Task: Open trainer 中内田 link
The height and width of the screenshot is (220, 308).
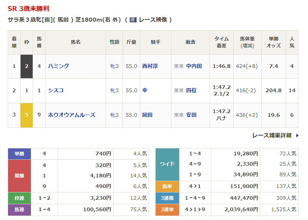Action: pyautogui.click(x=194, y=66)
